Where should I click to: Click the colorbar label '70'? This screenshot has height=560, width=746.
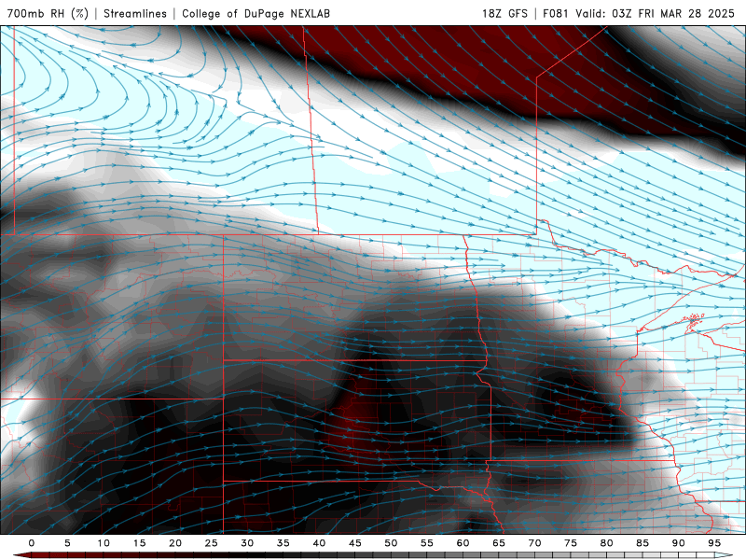[534, 543]
